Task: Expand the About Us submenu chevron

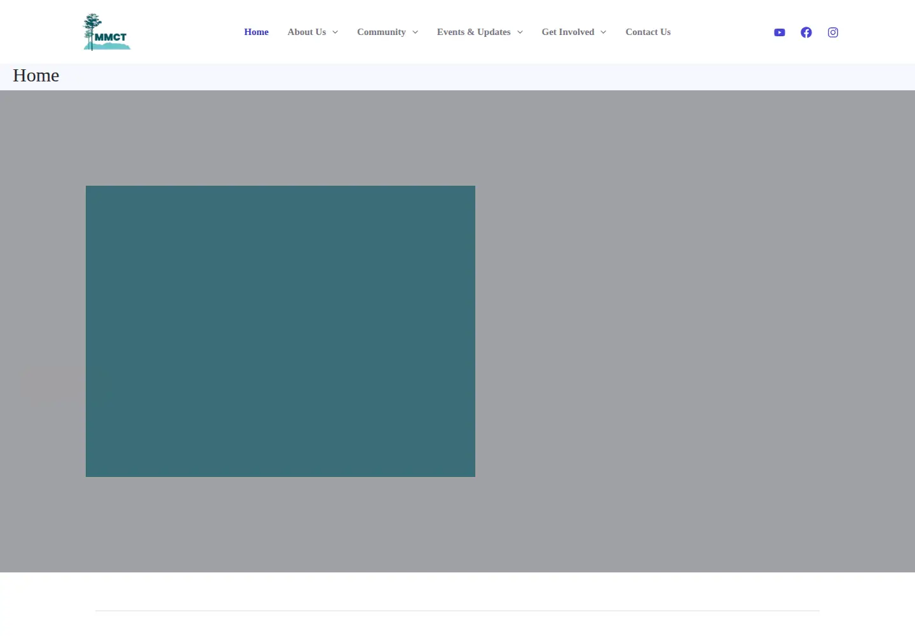Action: [335, 32]
